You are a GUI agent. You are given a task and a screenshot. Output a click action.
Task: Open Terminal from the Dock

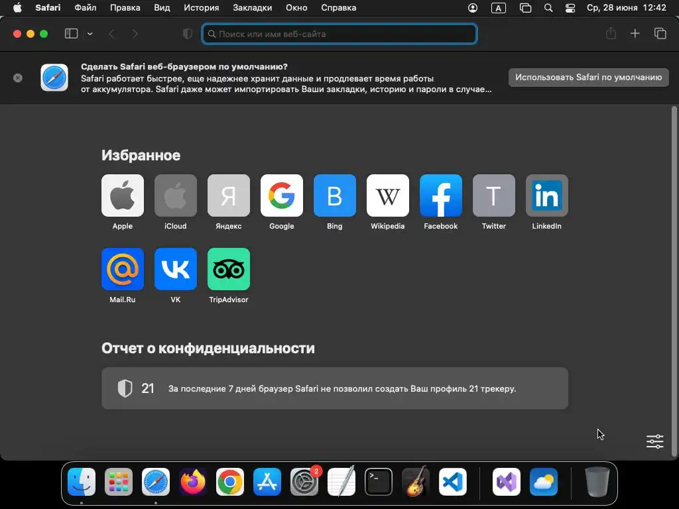click(379, 482)
